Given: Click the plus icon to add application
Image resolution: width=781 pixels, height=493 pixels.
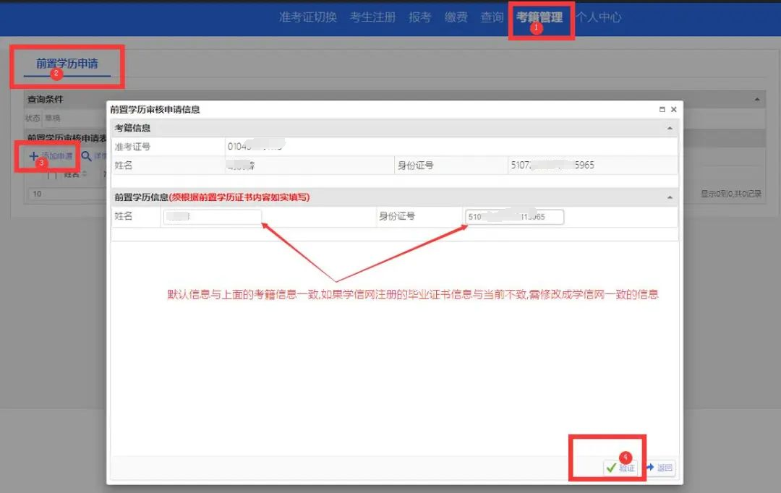Looking at the screenshot, I should point(33,157).
